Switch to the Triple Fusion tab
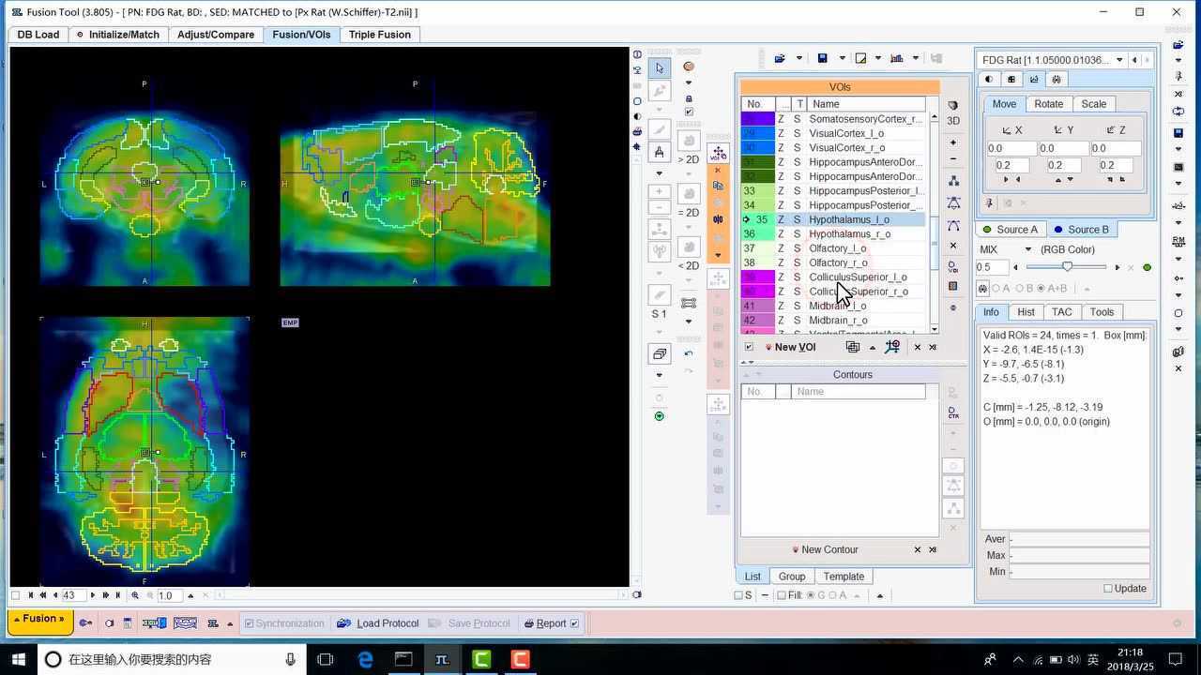This screenshot has height=675, width=1201. (x=379, y=35)
